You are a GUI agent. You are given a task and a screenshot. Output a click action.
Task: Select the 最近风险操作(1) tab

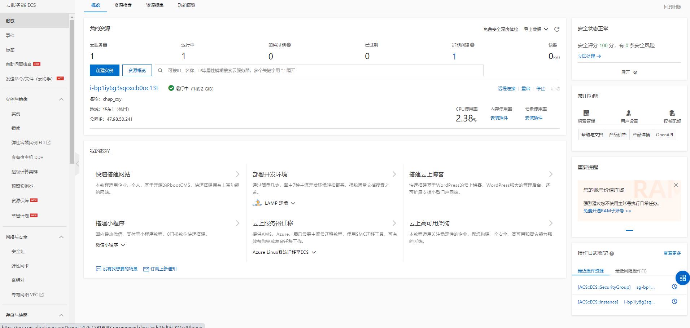631,271
